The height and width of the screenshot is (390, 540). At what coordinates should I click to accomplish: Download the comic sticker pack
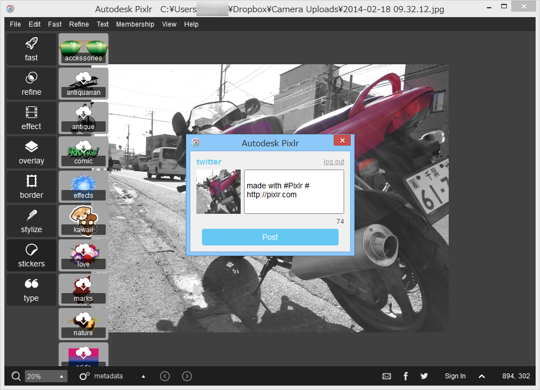(84, 152)
